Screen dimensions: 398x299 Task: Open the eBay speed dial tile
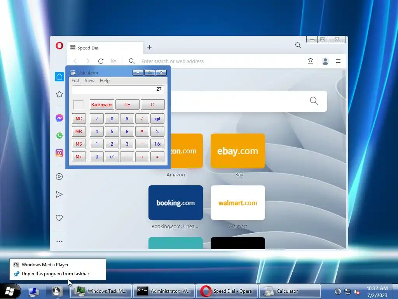click(238, 151)
